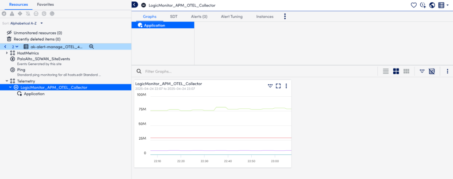Open more tabs vertical dots menu
Viewport: 453px width, 179px height.
pyautogui.click(x=285, y=16)
